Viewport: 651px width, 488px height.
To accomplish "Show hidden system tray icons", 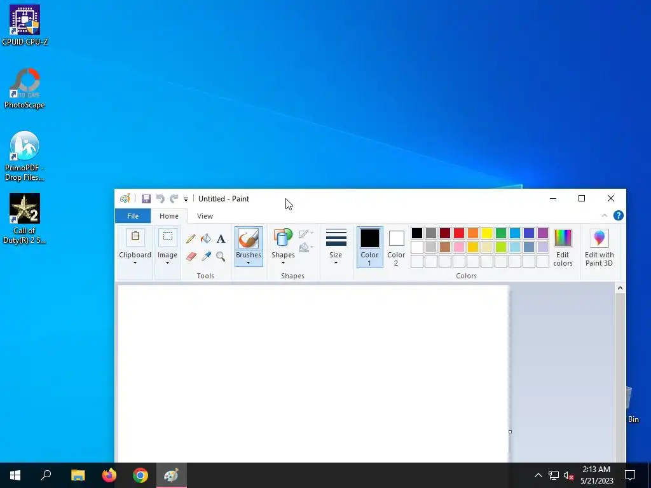I will tap(538, 475).
